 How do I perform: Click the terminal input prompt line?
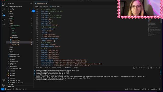(50, 79)
